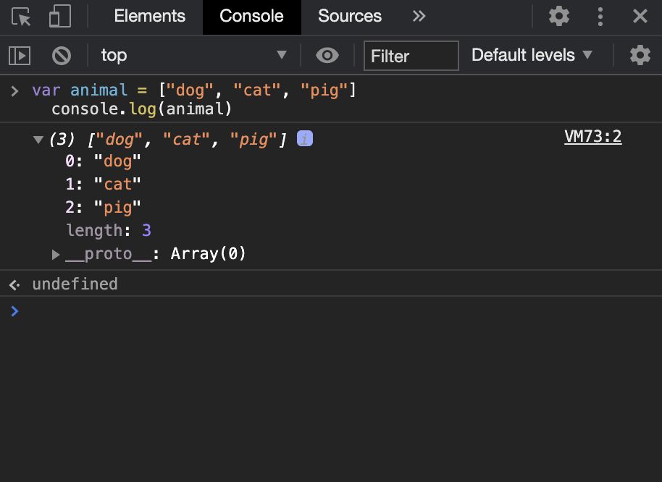Focus the Filter input field

411,56
